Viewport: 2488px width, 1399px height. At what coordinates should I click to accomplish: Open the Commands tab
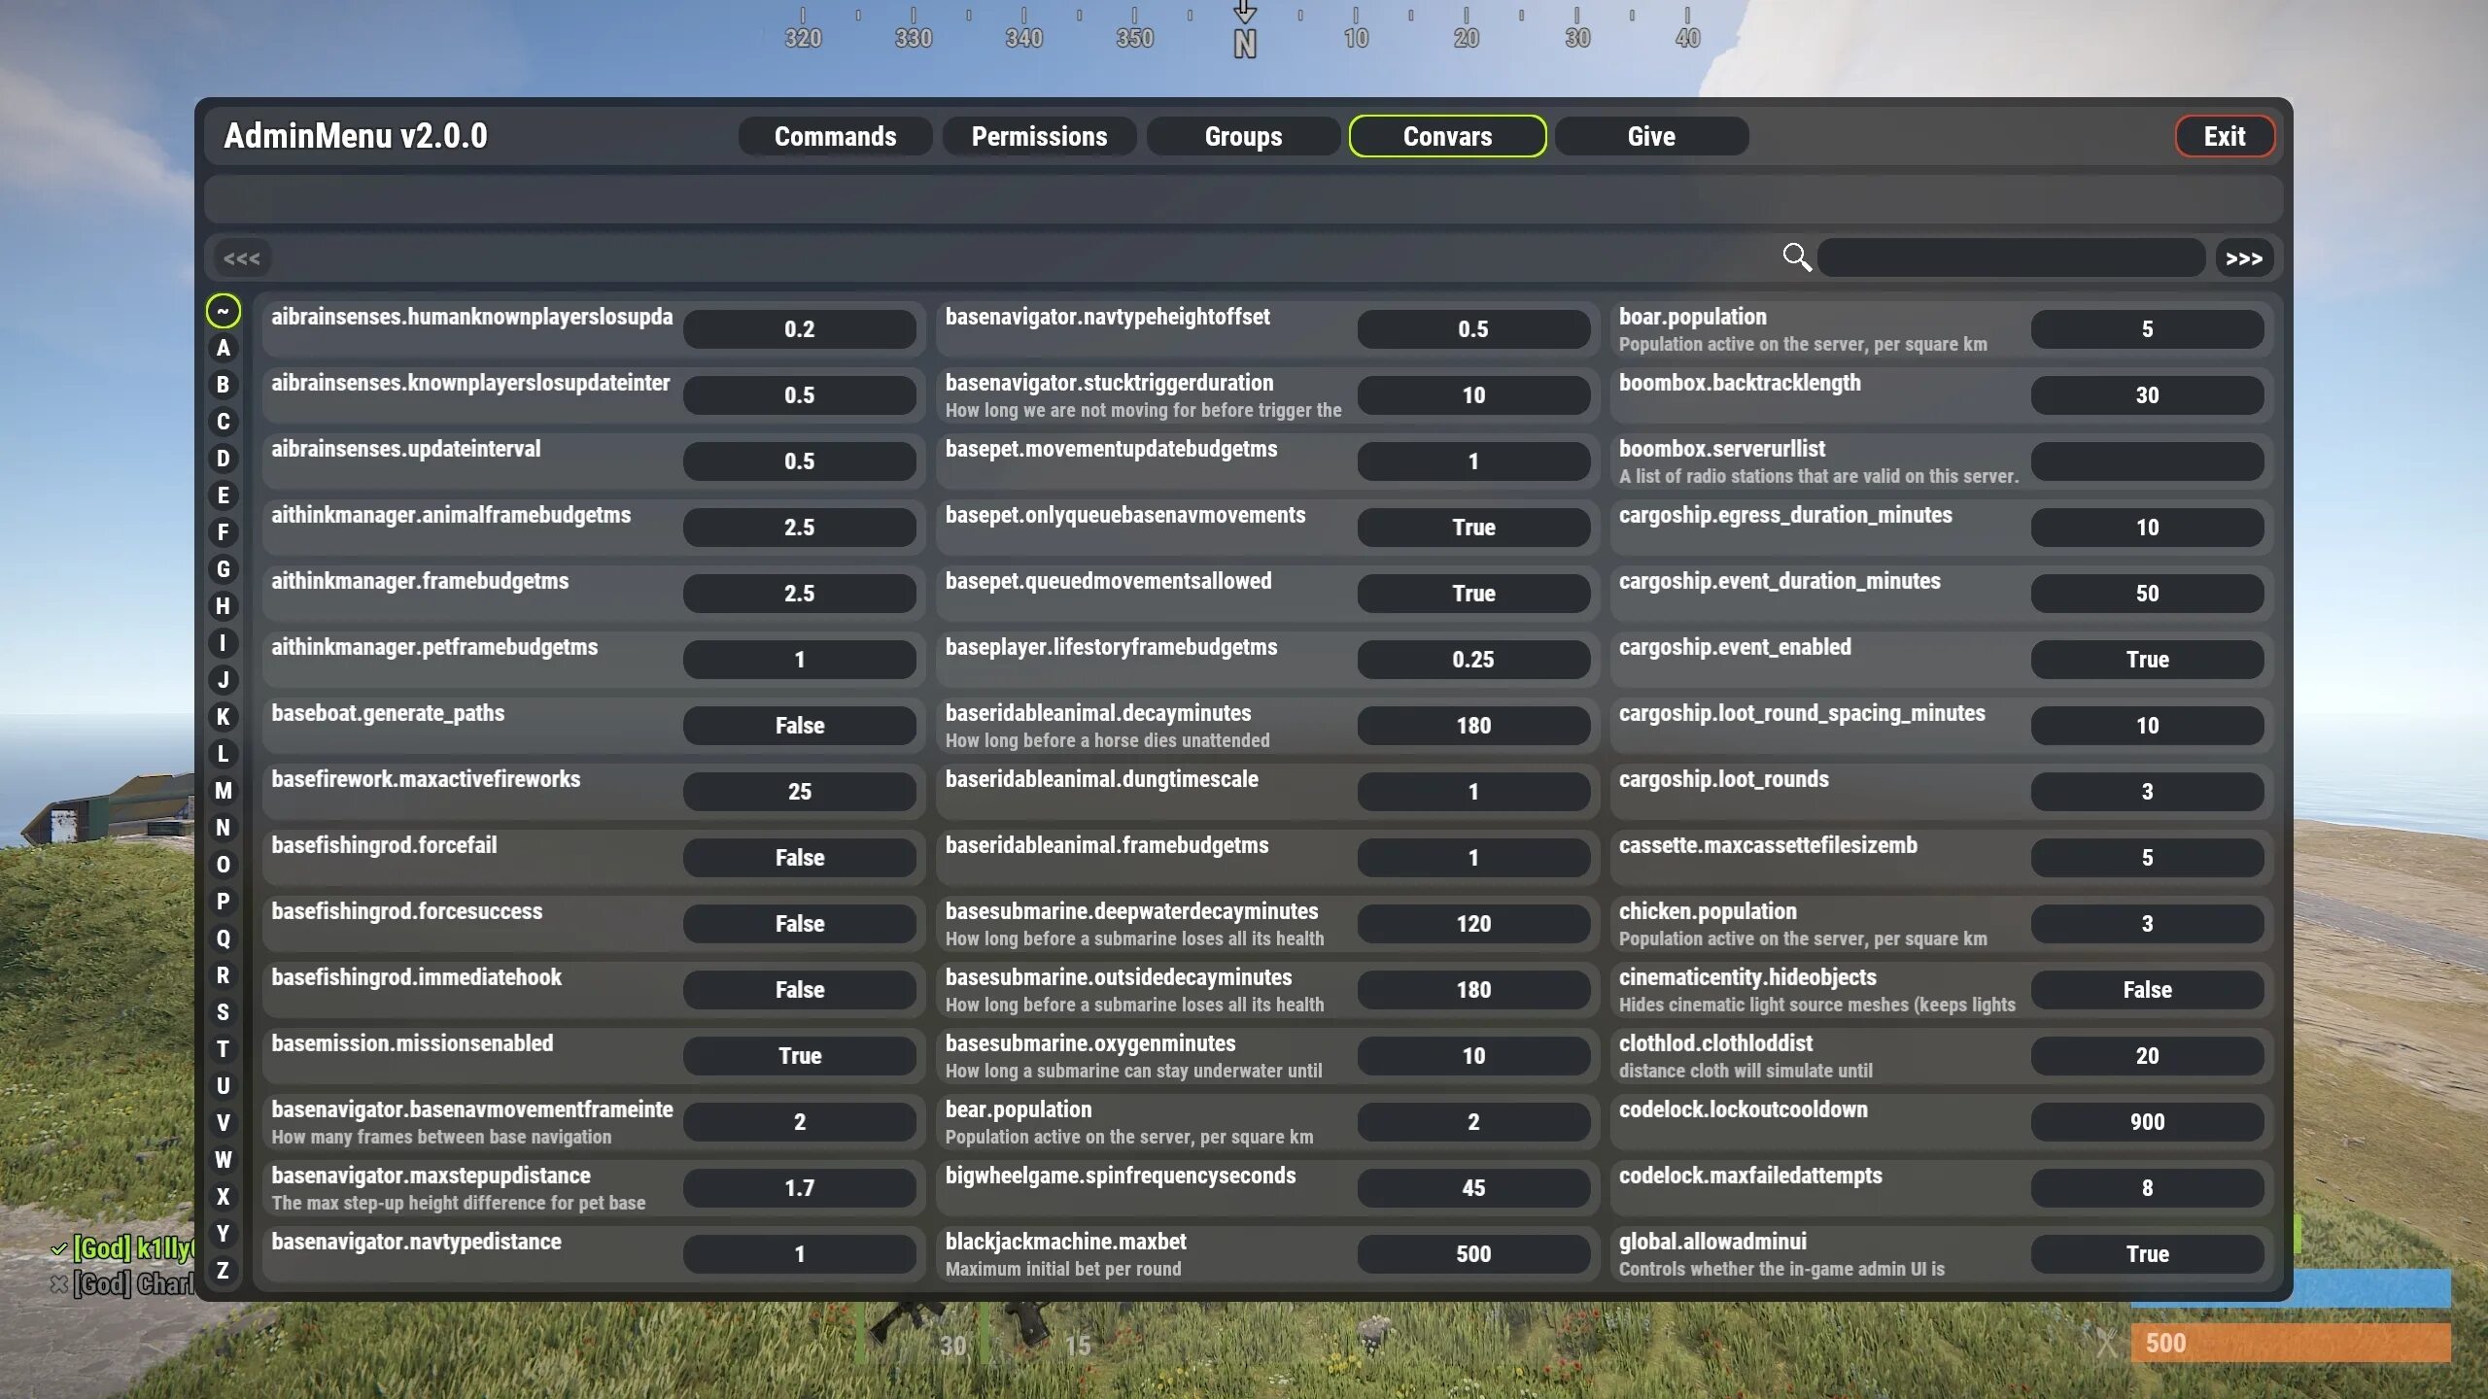click(835, 136)
